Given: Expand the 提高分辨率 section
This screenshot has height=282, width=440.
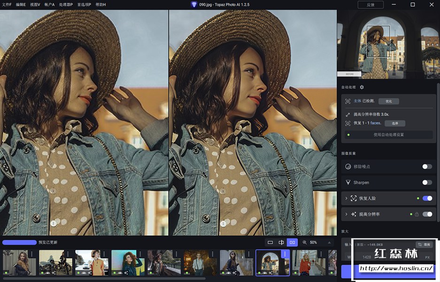Looking at the screenshot, I should 346,214.
